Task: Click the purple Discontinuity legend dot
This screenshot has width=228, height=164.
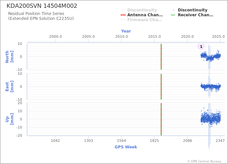Action: coord(174,10)
